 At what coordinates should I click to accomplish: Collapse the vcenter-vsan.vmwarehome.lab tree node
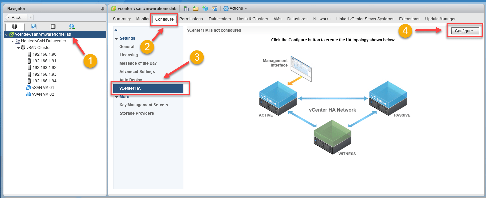point(7,34)
